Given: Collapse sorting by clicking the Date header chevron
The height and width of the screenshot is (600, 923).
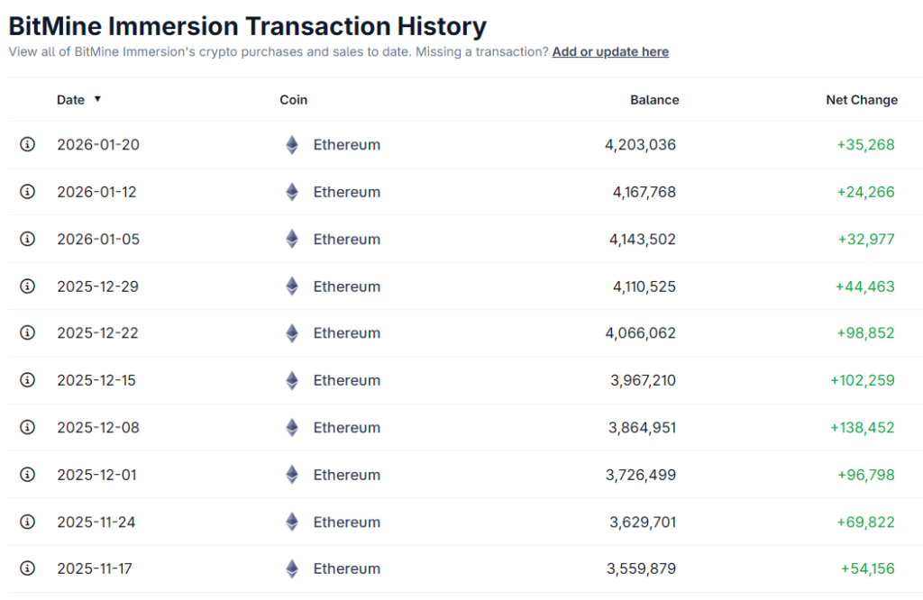Looking at the screenshot, I should click(98, 100).
